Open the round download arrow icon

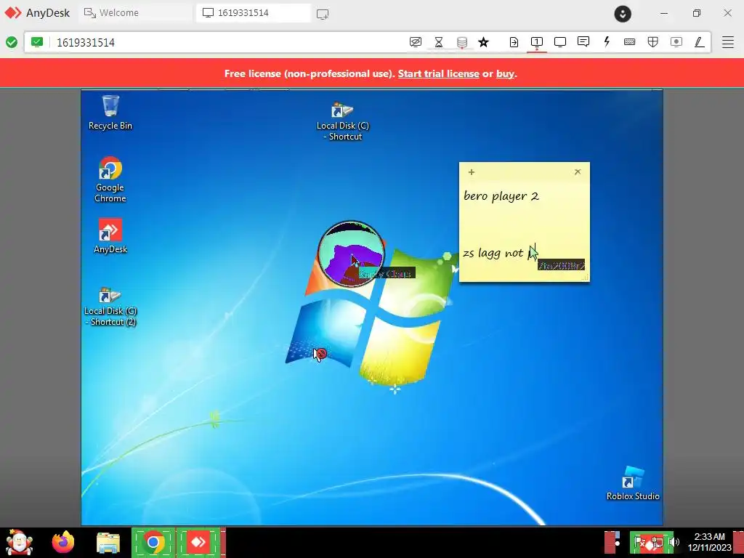coord(623,14)
